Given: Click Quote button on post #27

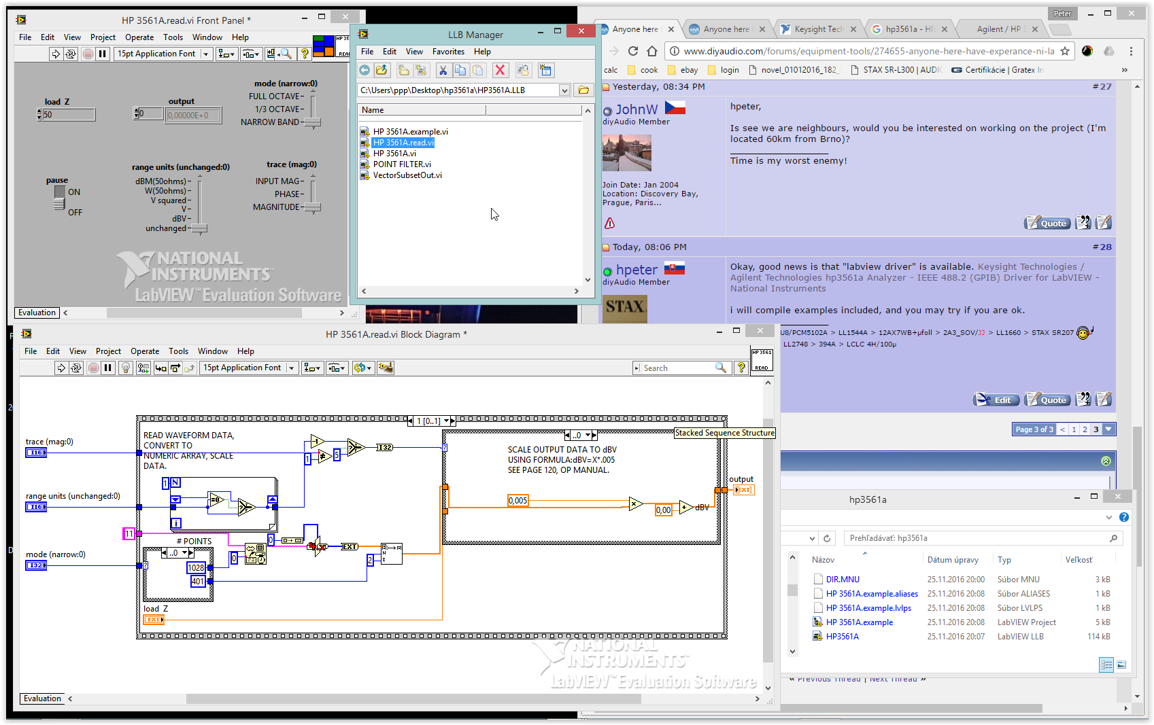Looking at the screenshot, I should click(x=1047, y=223).
